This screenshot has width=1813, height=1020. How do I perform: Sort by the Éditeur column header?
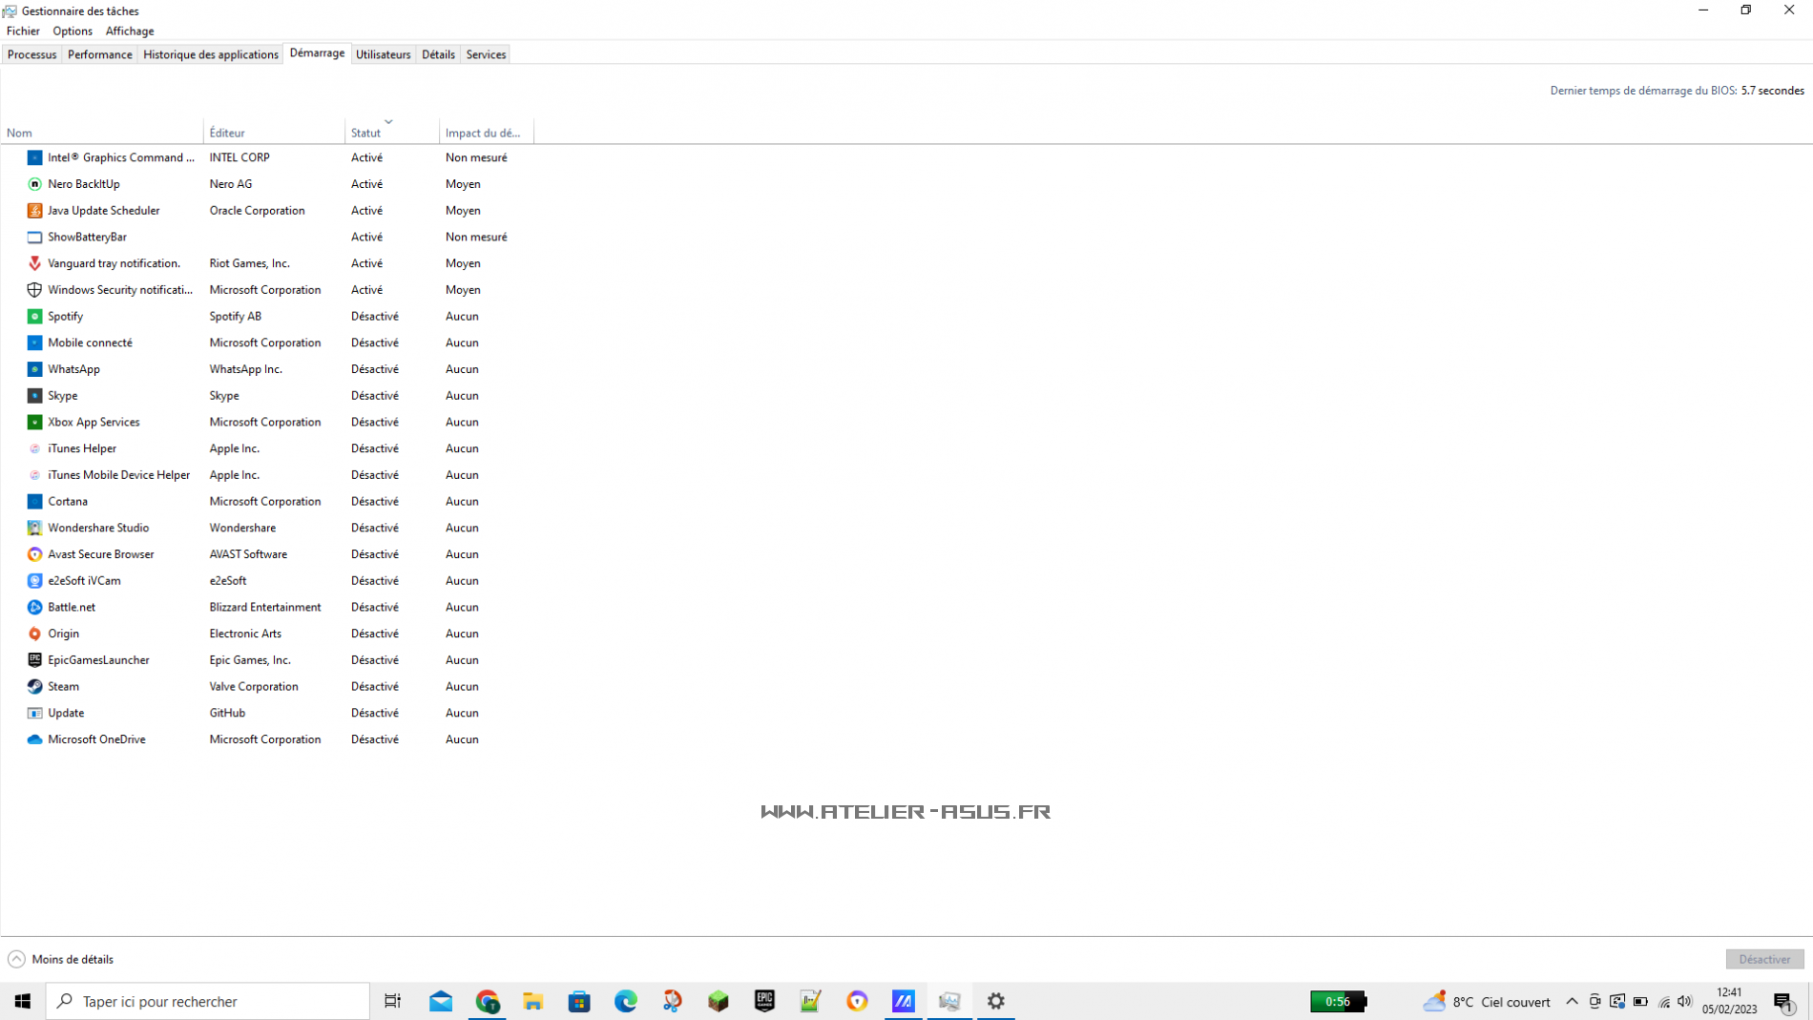pos(227,133)
